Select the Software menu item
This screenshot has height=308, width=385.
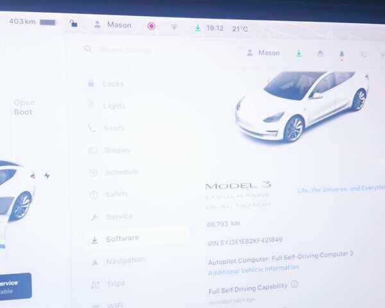point(137,239)
